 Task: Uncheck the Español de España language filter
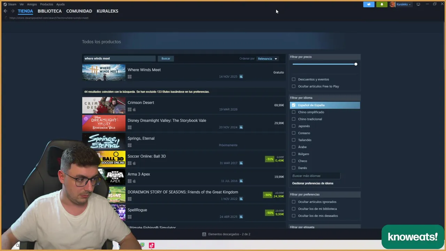[x=293, y=105]
